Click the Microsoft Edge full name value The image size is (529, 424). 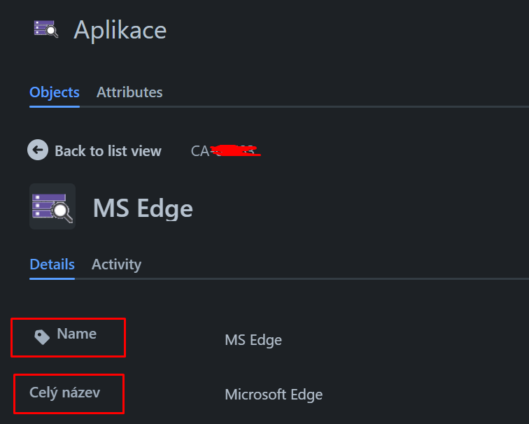click(x=274, y=395)
